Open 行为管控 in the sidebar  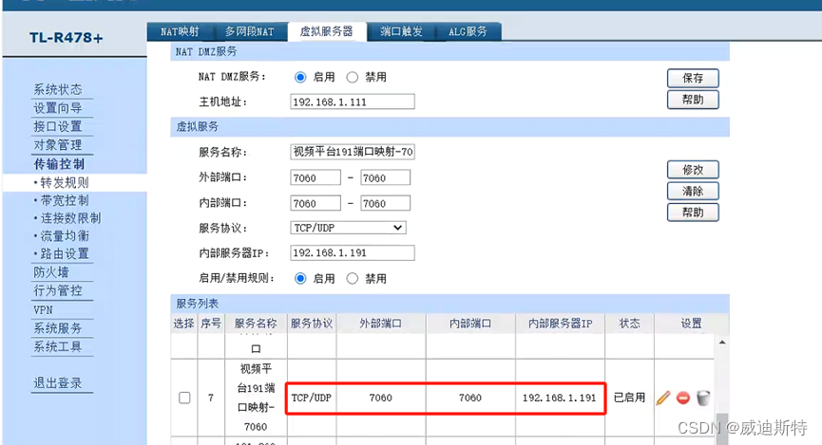tap(58, 290)
